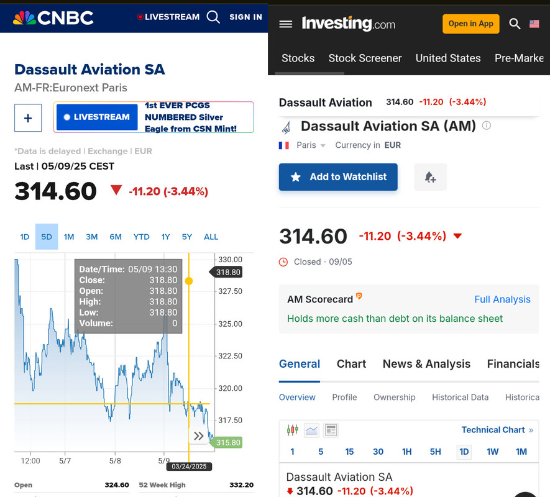Viewport: 550px width, 497px height.
Task: Select the ALL chart range
Action: coord(211,237)
